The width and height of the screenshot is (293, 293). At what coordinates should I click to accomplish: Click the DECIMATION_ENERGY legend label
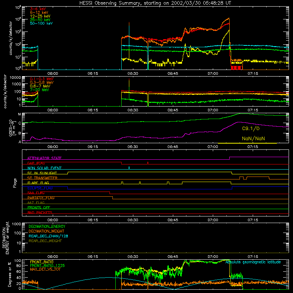click(x=47, y=226)
